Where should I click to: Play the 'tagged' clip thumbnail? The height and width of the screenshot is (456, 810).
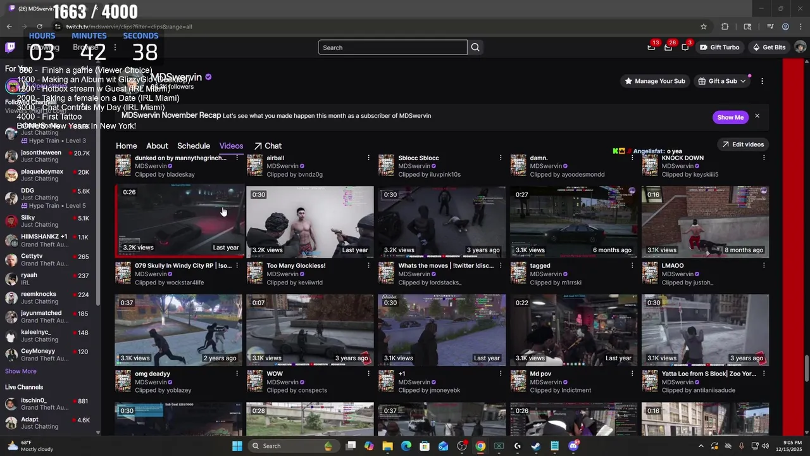573,222
